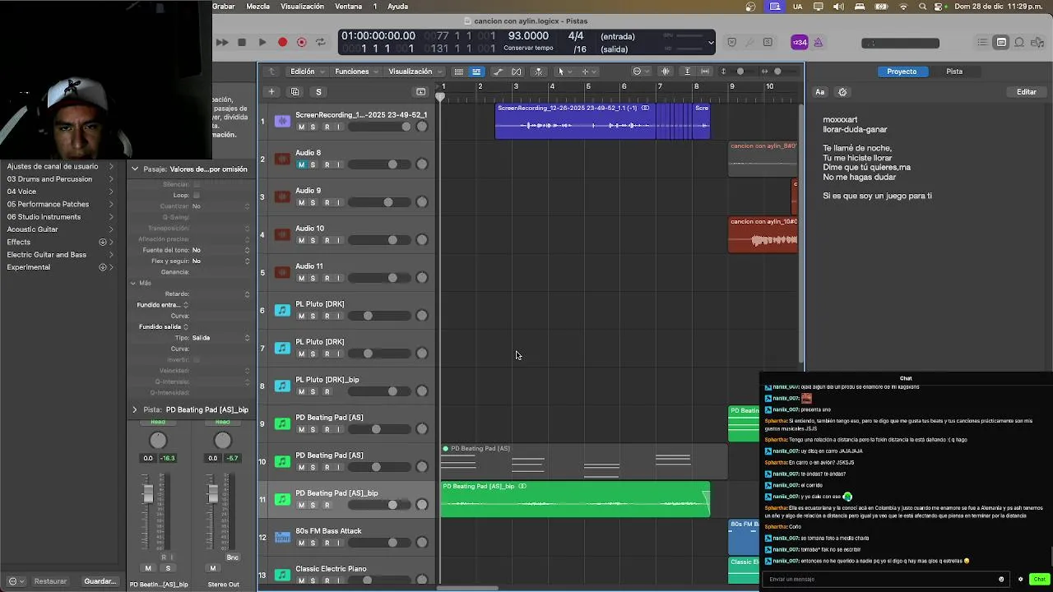Switch to the Pista notes tab
This screenshot has height=592, width=1053.
[954, 72]
